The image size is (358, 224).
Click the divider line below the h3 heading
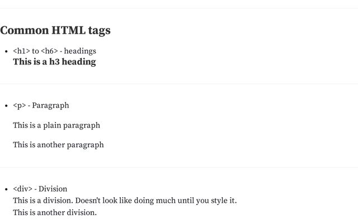pyautogui.click(x=179, y=84)
